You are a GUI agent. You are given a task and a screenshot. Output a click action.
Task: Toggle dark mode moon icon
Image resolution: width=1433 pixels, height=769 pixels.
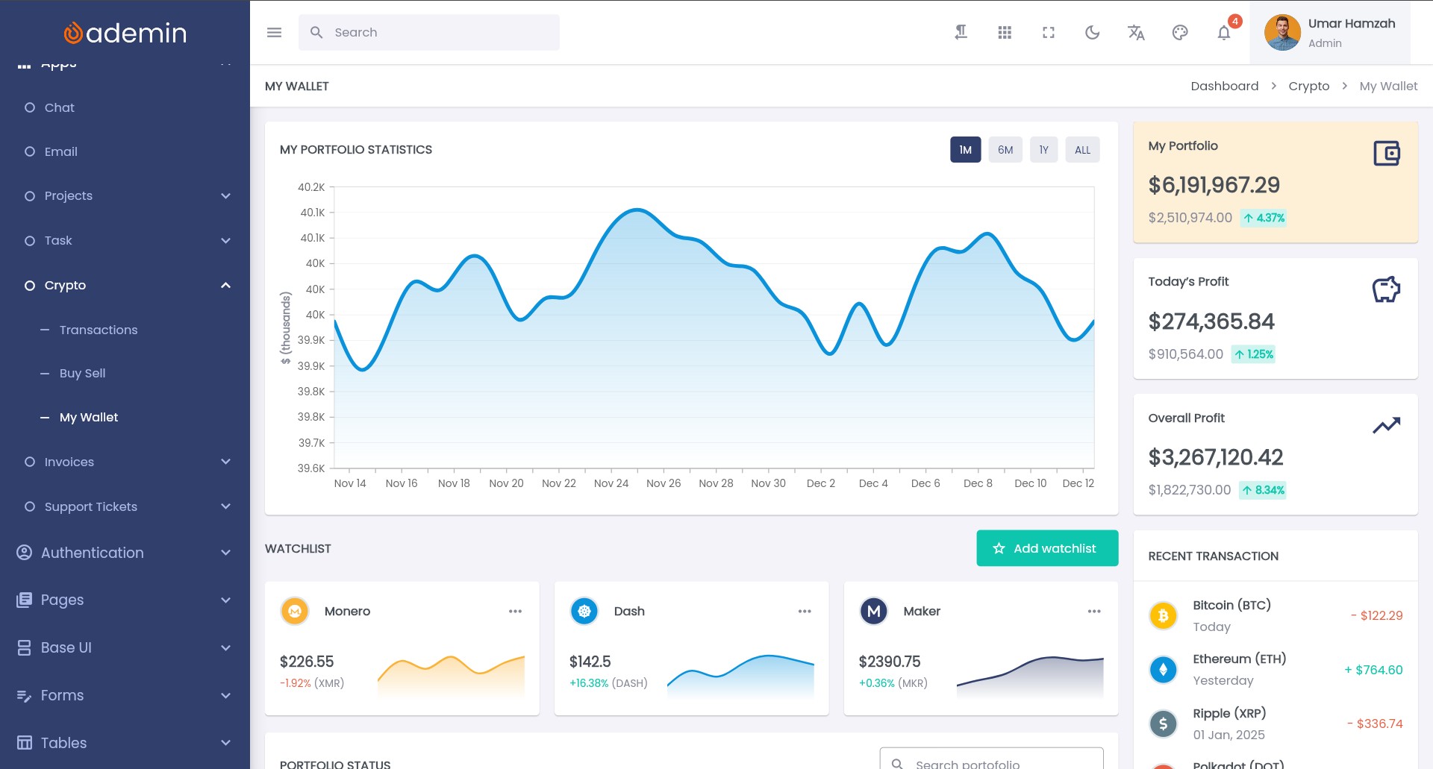click(1092, 33)
